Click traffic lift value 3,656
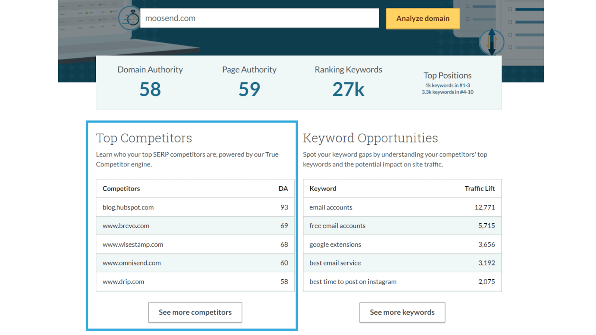Viewport: 596px width, 335px height. click(x=486, y=245)
